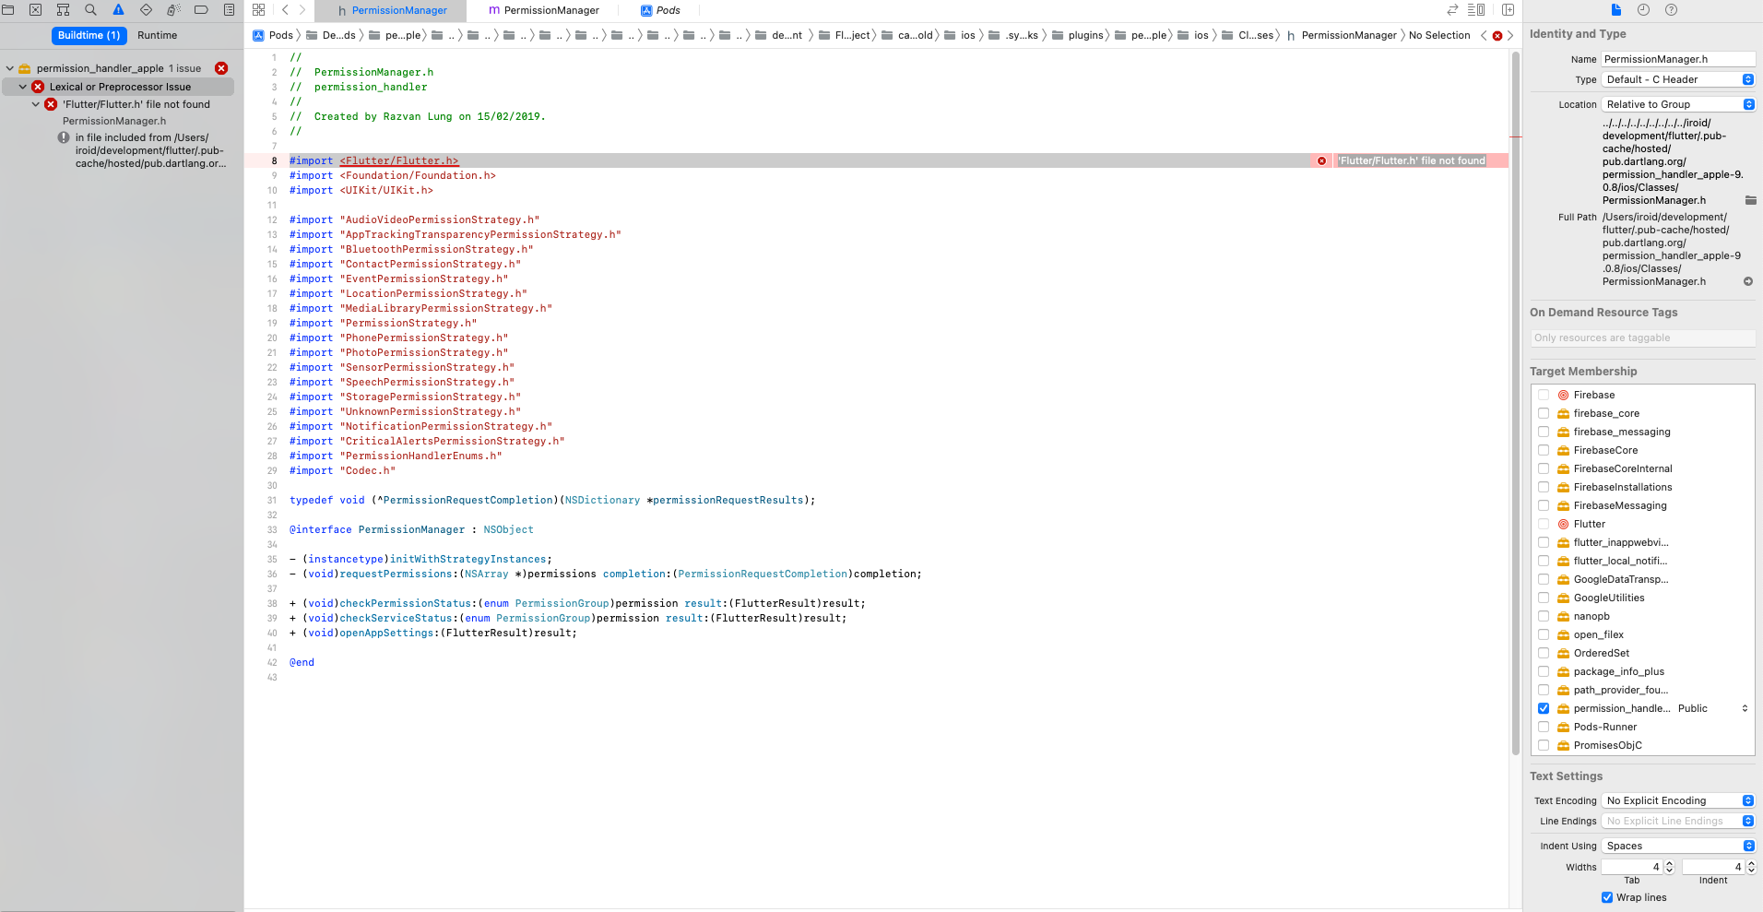
Task: Open the Find navigator magnifier
Action: pyautogui.click(x=90, y=10)
